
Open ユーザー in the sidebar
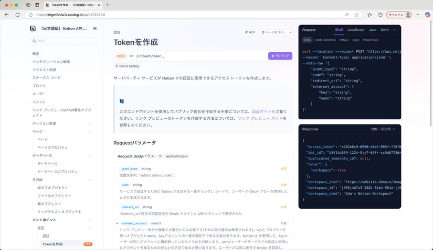pos(39,94)
